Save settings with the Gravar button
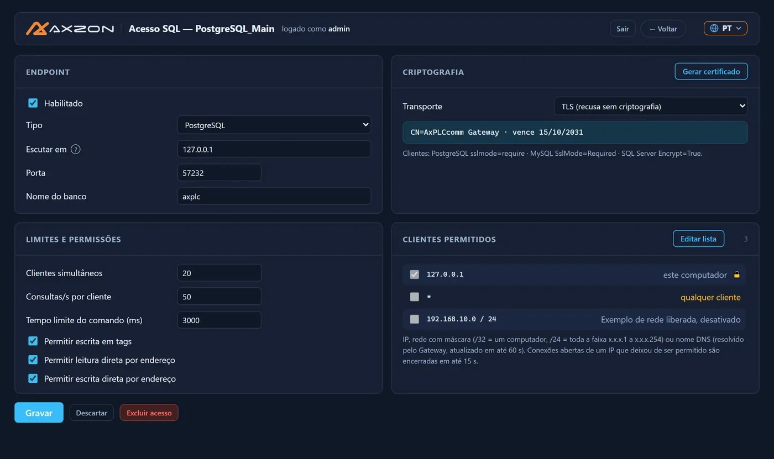This screenshot has width=774, height=459. click(x=39, y=413)
